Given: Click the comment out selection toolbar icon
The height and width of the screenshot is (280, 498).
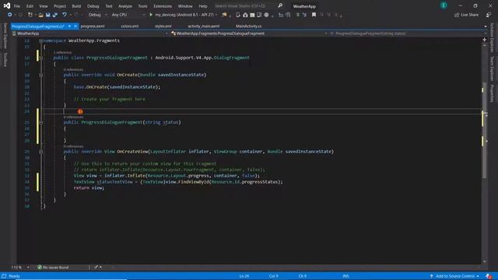Looking at the screenshot, I should (x=297, y=15).
